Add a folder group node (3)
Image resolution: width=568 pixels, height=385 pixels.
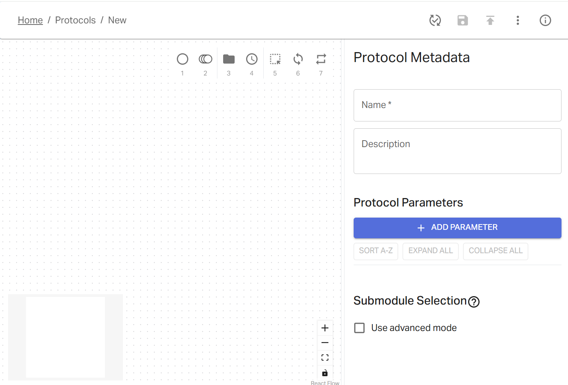point(229,59)
